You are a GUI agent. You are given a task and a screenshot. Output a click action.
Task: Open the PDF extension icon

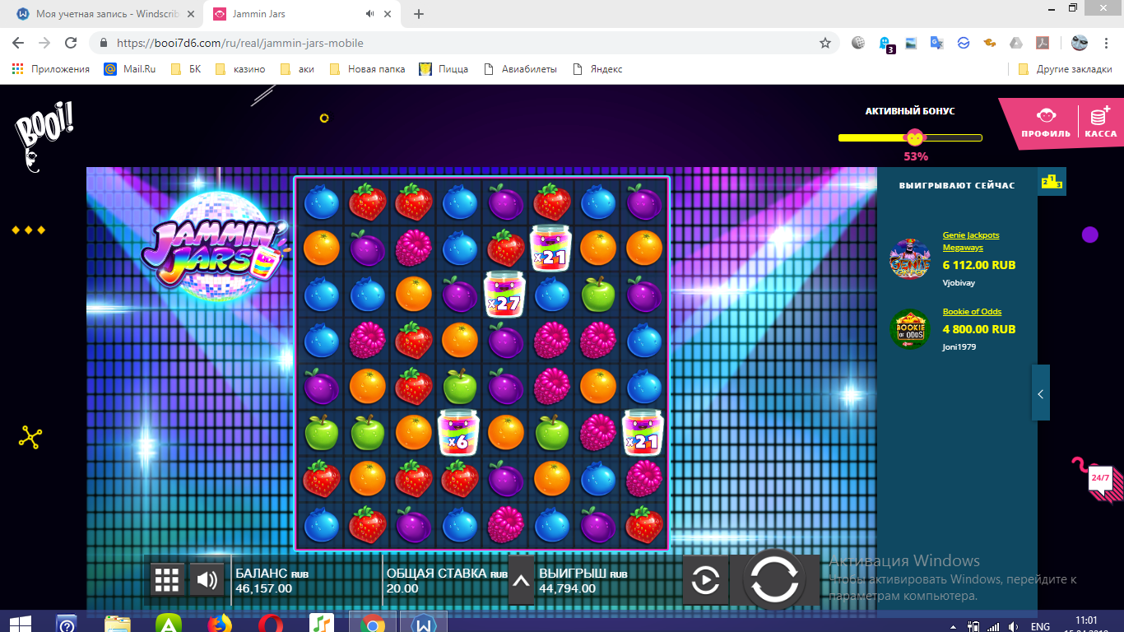[1043, 43]
